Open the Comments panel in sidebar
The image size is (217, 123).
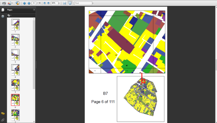[x=3, y=114]
